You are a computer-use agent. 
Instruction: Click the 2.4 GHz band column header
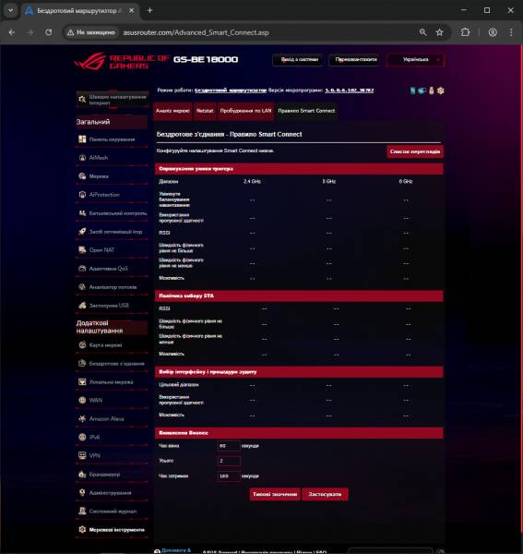point(252,182)
